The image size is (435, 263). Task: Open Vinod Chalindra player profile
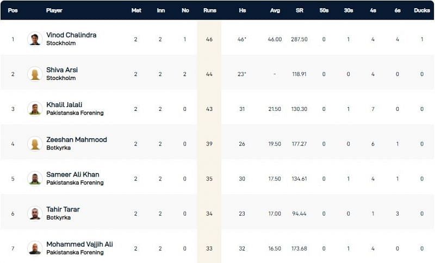click(71, 35)
